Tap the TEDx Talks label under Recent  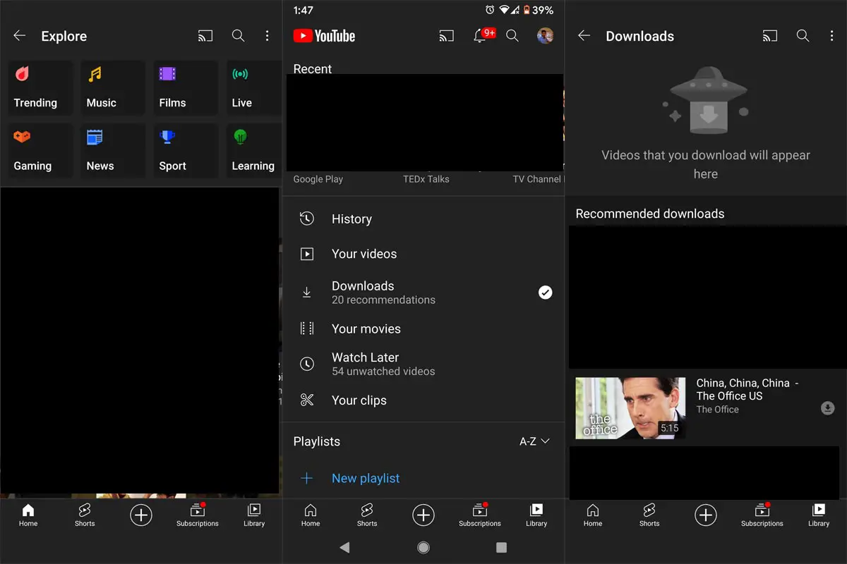(426, 179)
